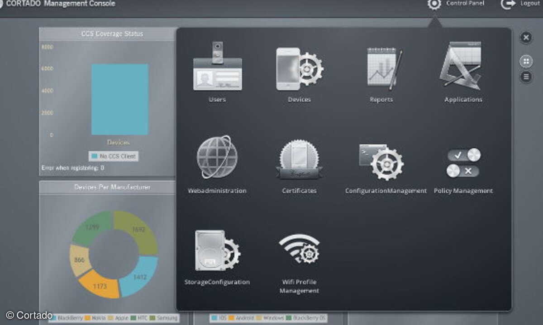
Task: Click the CCS Coverage Status panel title
Action: pyautogui.click(x=112, y=34)
